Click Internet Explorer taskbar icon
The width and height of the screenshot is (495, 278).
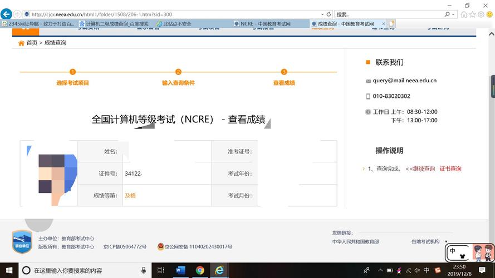219,270
